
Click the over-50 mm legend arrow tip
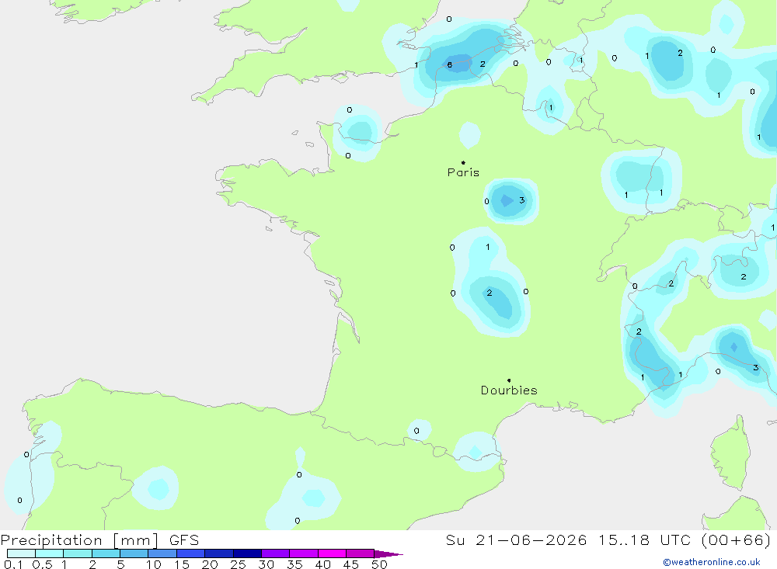tap(388, 554)
